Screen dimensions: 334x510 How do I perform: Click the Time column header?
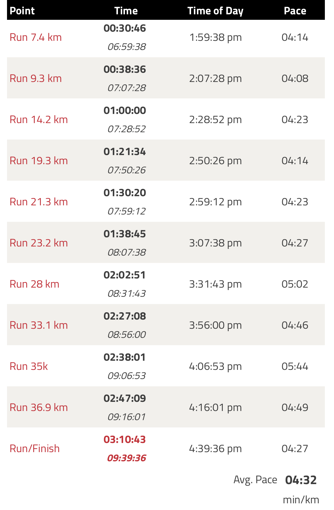click(126, 11)
